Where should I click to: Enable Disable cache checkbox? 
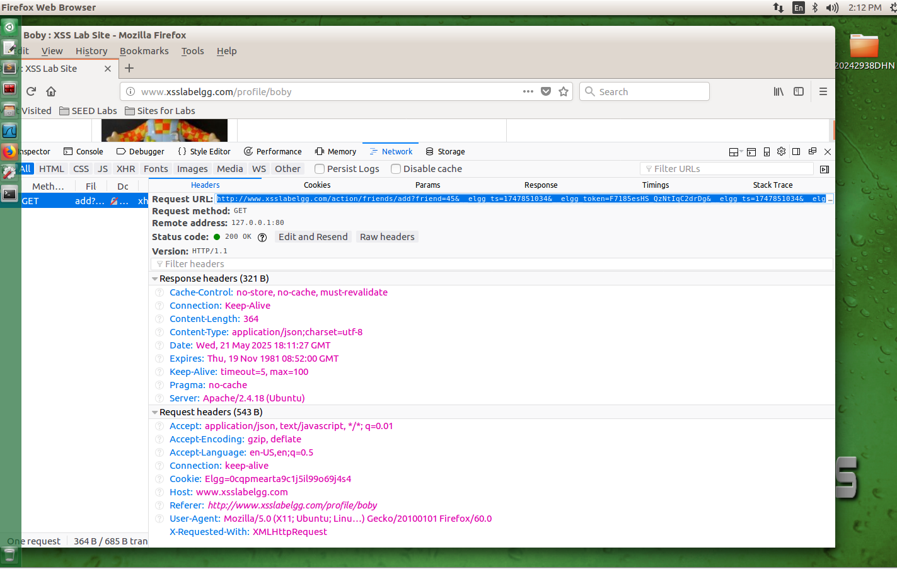[396, 169]
